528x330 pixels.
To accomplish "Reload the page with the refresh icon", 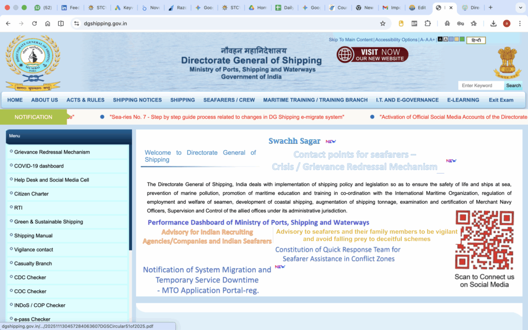I will click(x=35, y=23).
